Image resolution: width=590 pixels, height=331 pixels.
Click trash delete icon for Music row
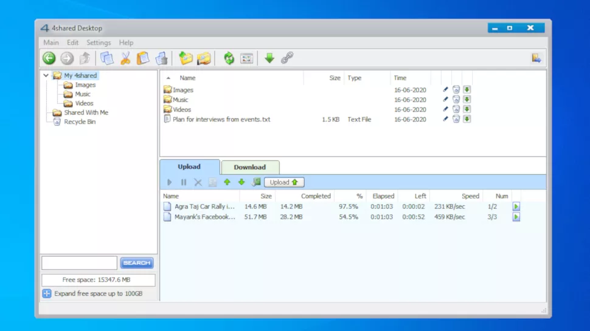point(456,99)
